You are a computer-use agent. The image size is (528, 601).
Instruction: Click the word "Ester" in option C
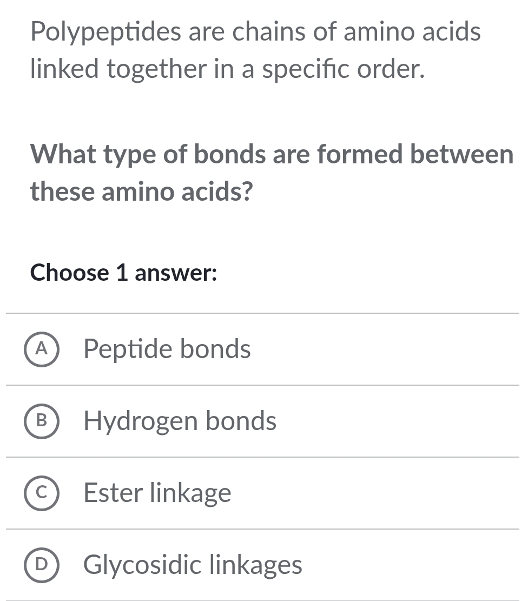(112, 493)
